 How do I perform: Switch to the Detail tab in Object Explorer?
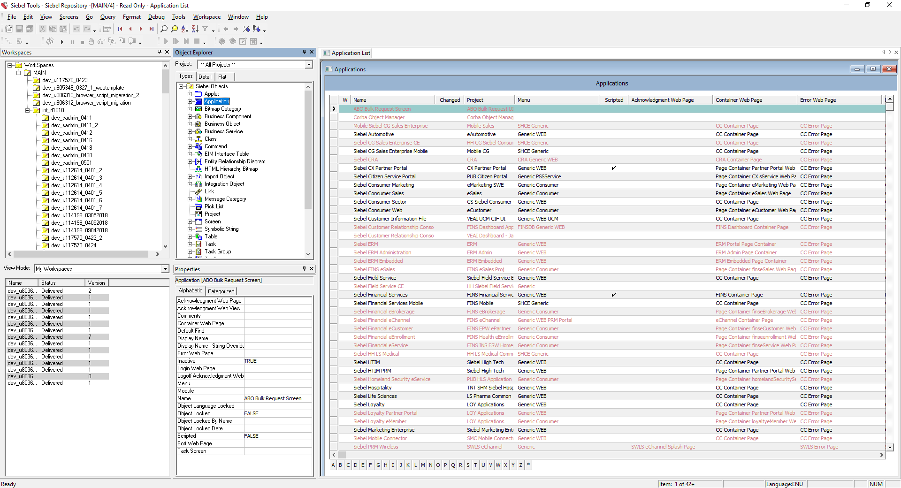[205, 76]
